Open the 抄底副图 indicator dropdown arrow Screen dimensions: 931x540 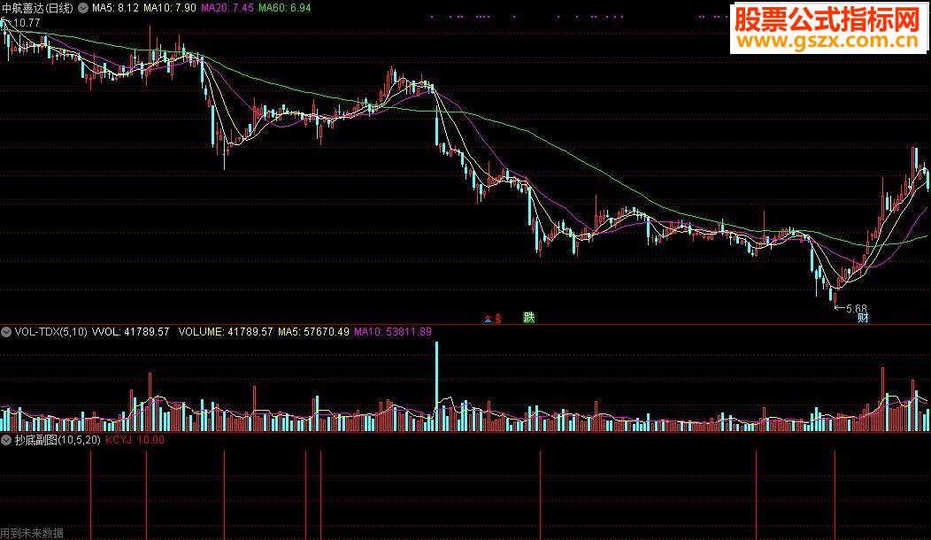pos(6,440)
